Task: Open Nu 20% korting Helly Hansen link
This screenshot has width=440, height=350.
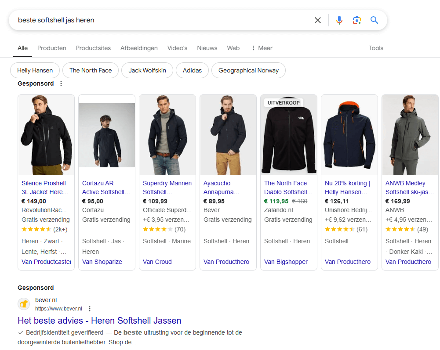Action: coord(347,188)
